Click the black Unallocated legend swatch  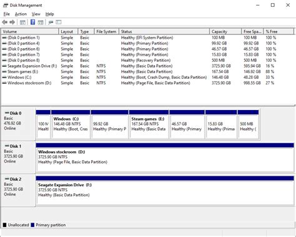point(4,225)
